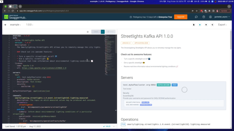The image size is (234, 131).
Task: Click the code minimap in the editor
Action: (x=110, y=55)
